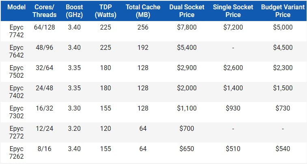Click the $930 single socket price
The height and width of the screenshot is (164, 307).
click(x=233, y=109)
